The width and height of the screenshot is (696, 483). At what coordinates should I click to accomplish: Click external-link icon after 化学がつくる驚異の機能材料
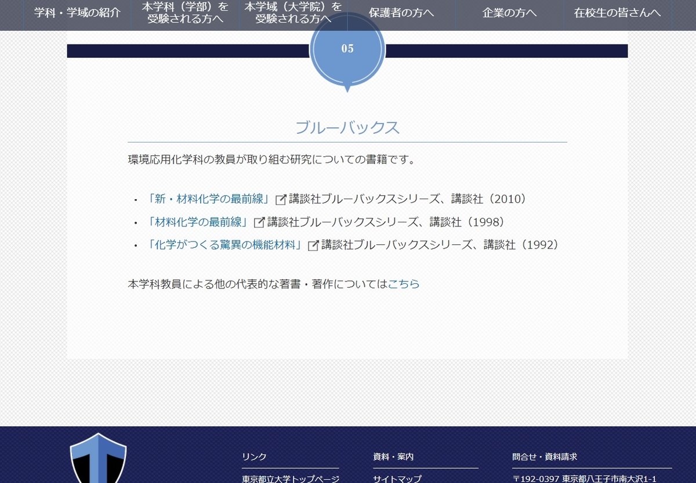313,245
